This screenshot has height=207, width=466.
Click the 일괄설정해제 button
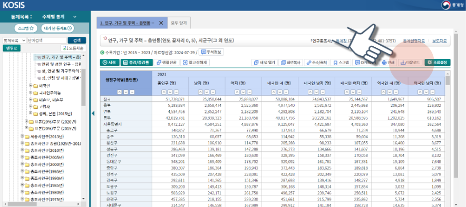(x=196, y=63)
